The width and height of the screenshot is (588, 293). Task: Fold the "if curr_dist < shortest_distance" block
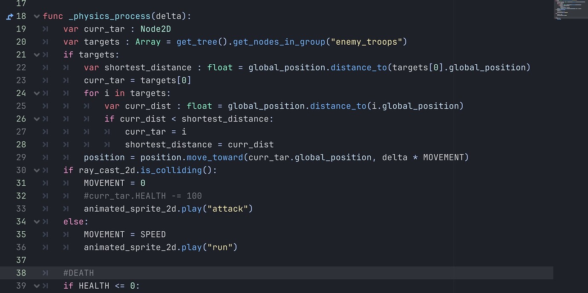[37, 119]
